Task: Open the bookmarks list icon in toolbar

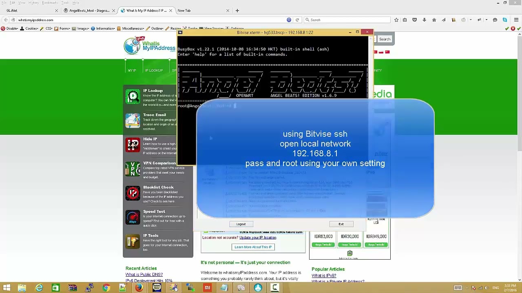Action: click(x=405, y=20)
